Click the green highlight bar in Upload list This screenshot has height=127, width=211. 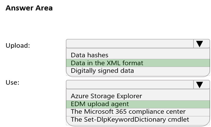click(x=138, y=63)
